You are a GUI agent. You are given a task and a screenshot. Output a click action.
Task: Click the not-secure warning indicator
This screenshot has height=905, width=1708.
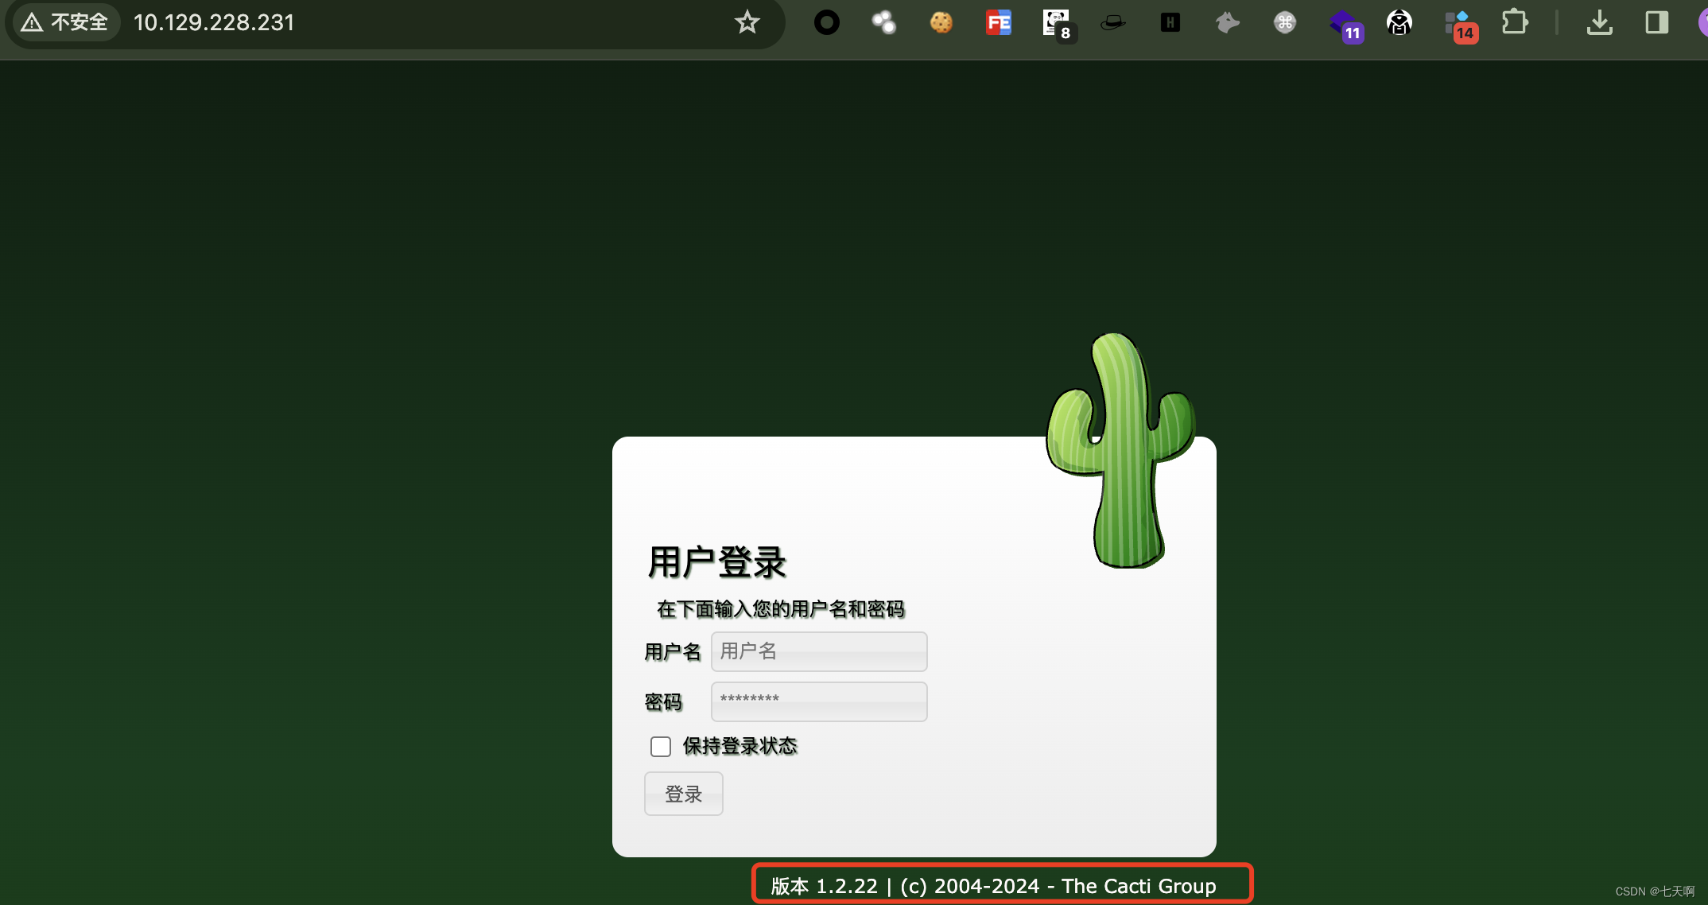click(x=64, y=22)
